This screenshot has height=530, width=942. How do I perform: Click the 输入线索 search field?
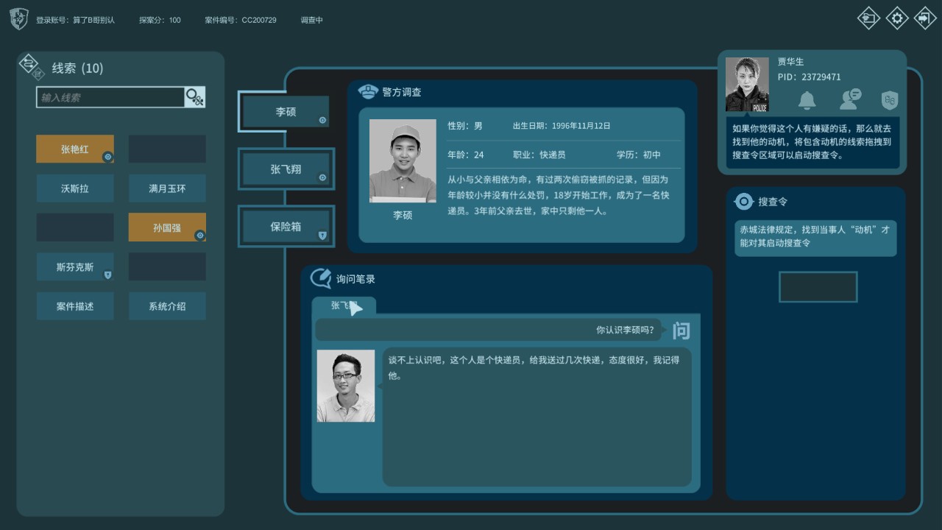pyautogui.click(x=110, y=97)
